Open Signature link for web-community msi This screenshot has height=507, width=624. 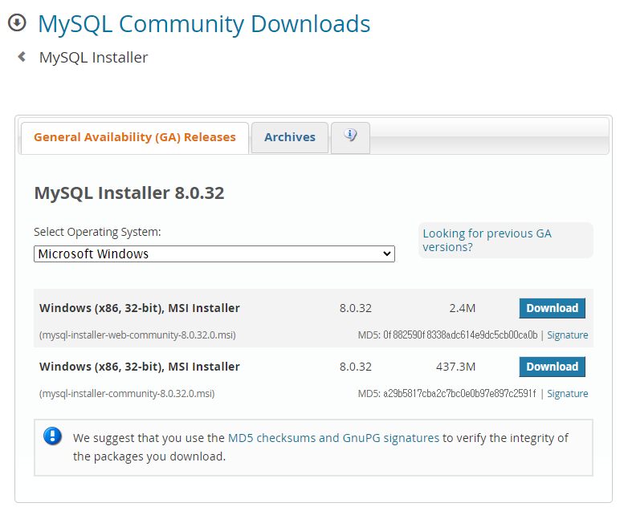tap(568, 335)
